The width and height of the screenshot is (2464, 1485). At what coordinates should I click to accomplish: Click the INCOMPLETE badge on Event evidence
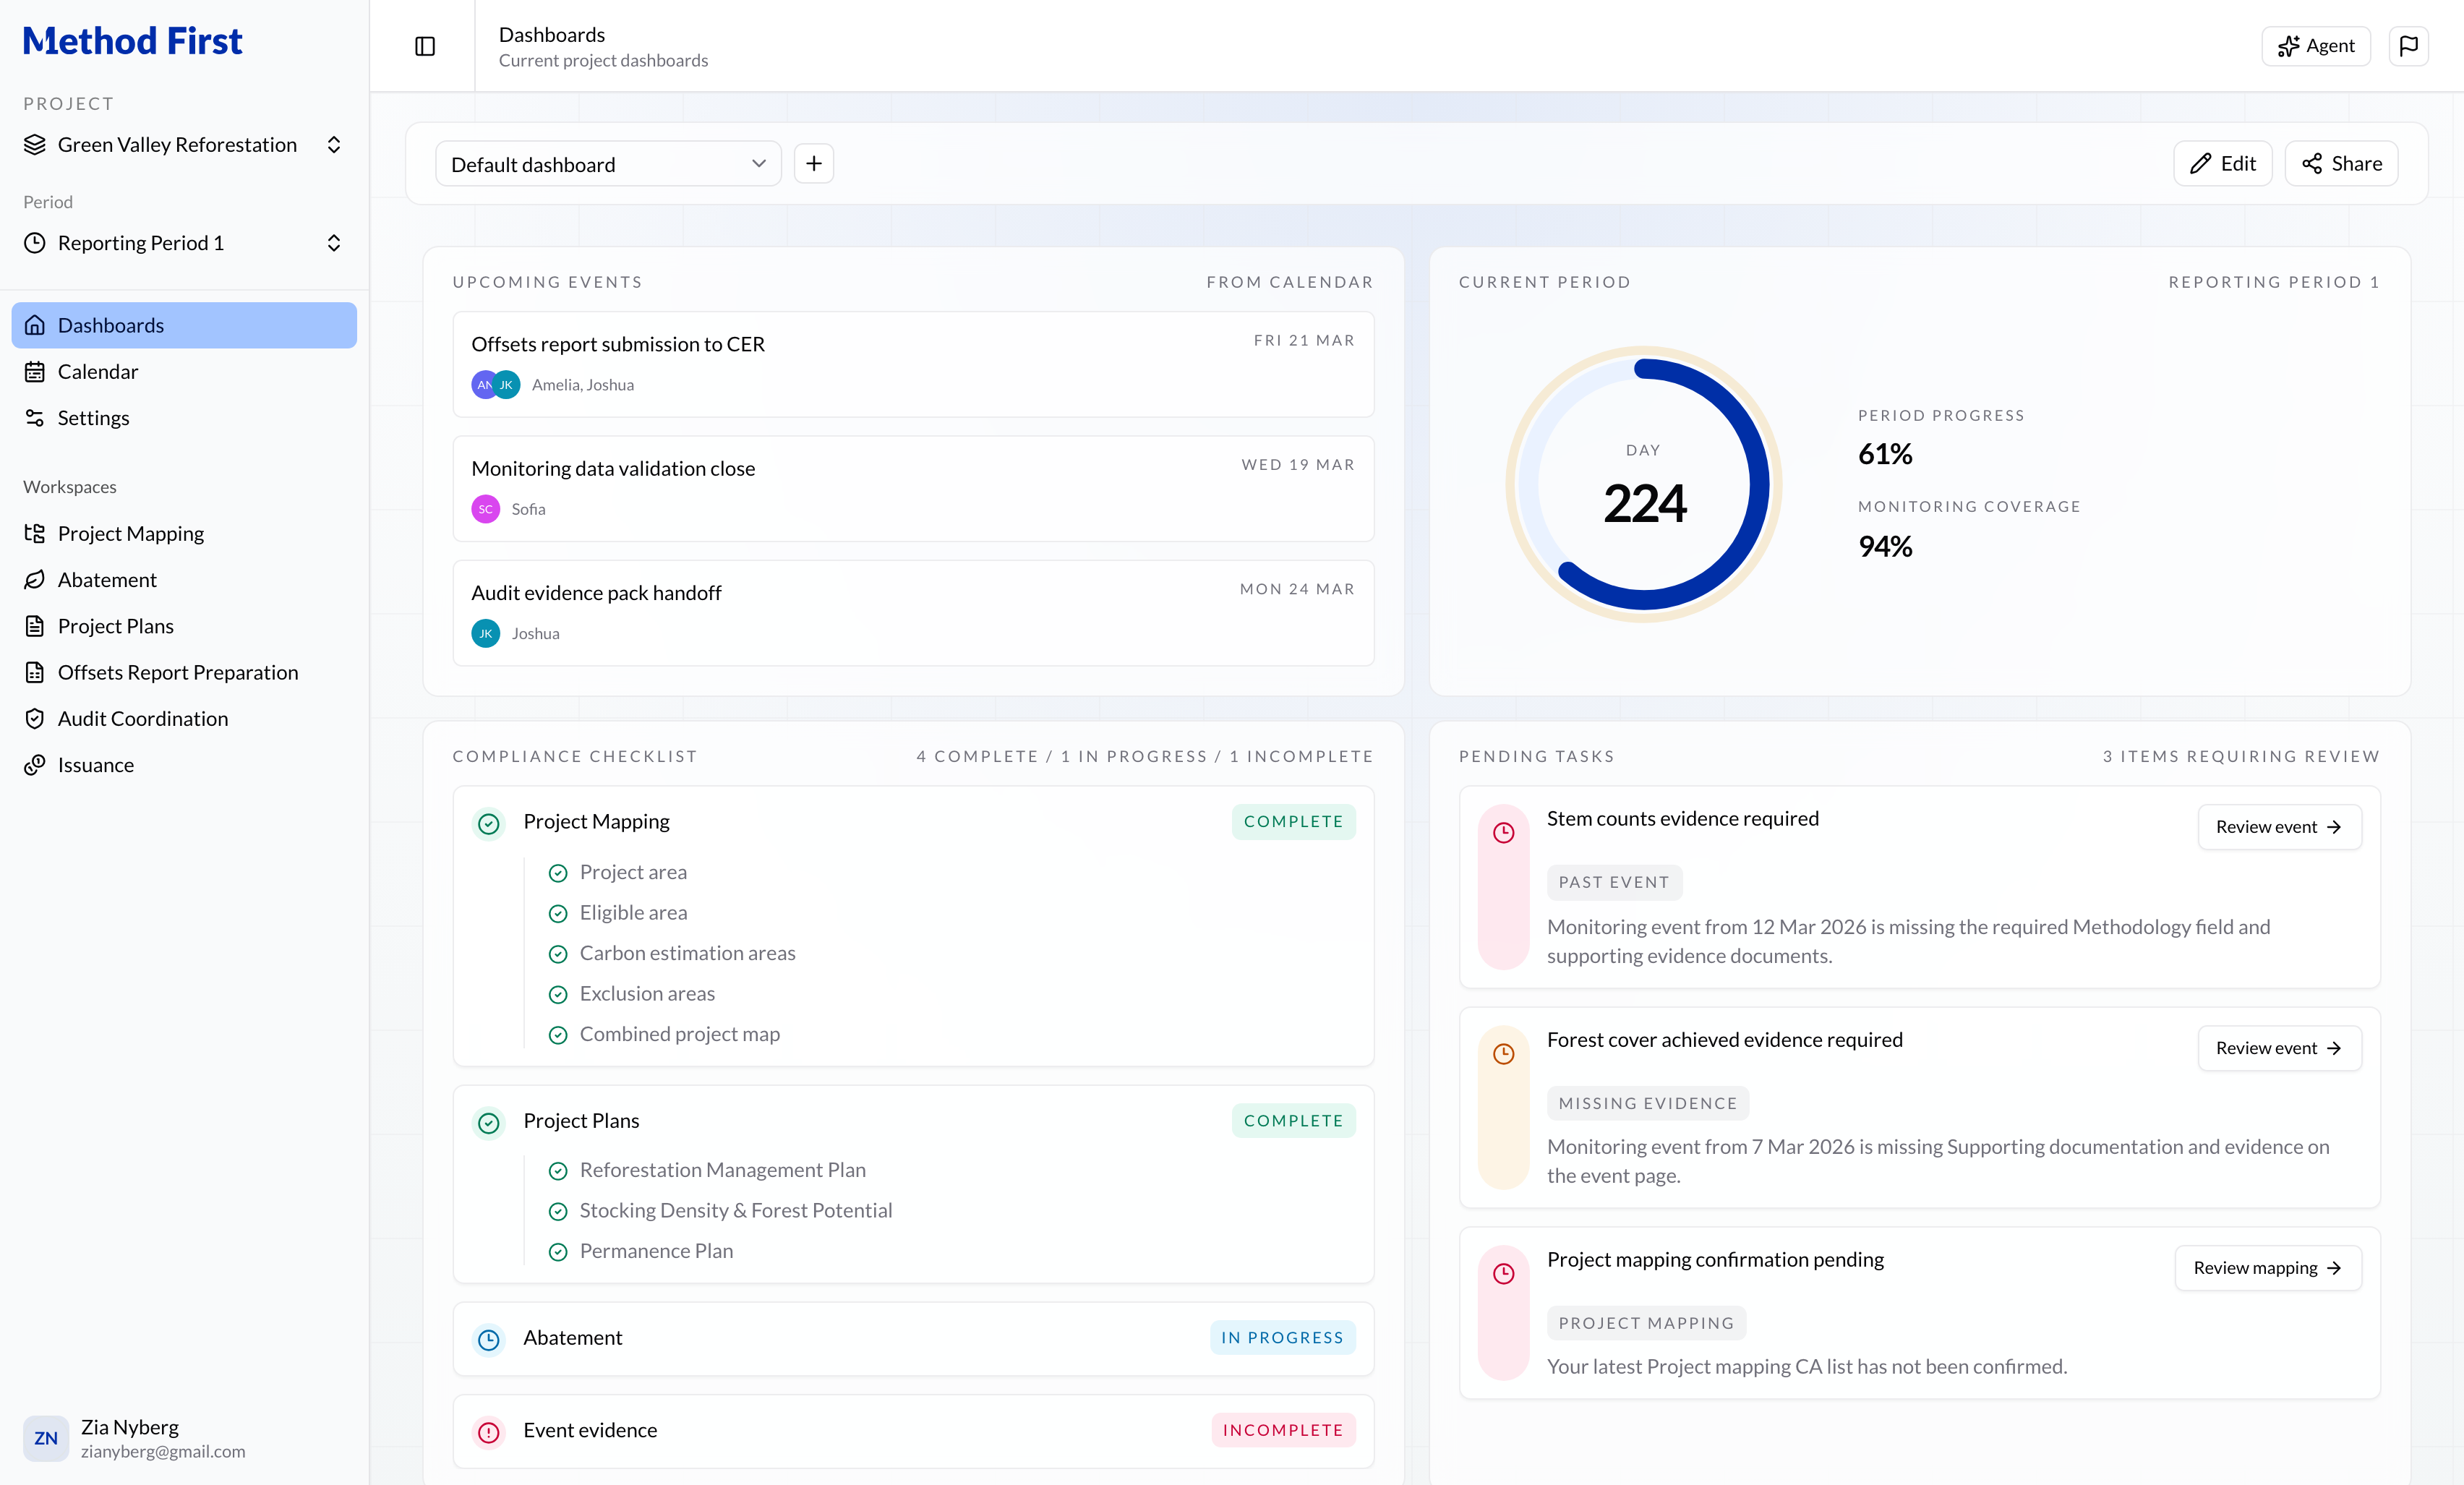1283,1431
